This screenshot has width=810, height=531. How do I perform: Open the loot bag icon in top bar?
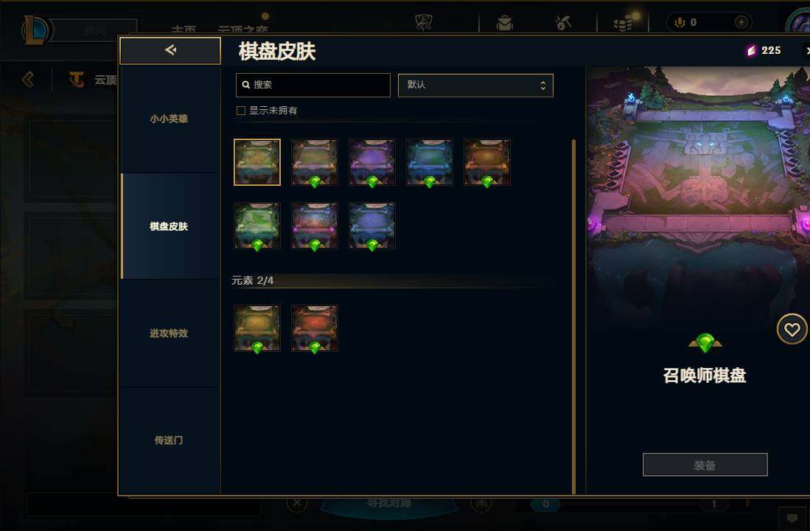coord(505,23)
